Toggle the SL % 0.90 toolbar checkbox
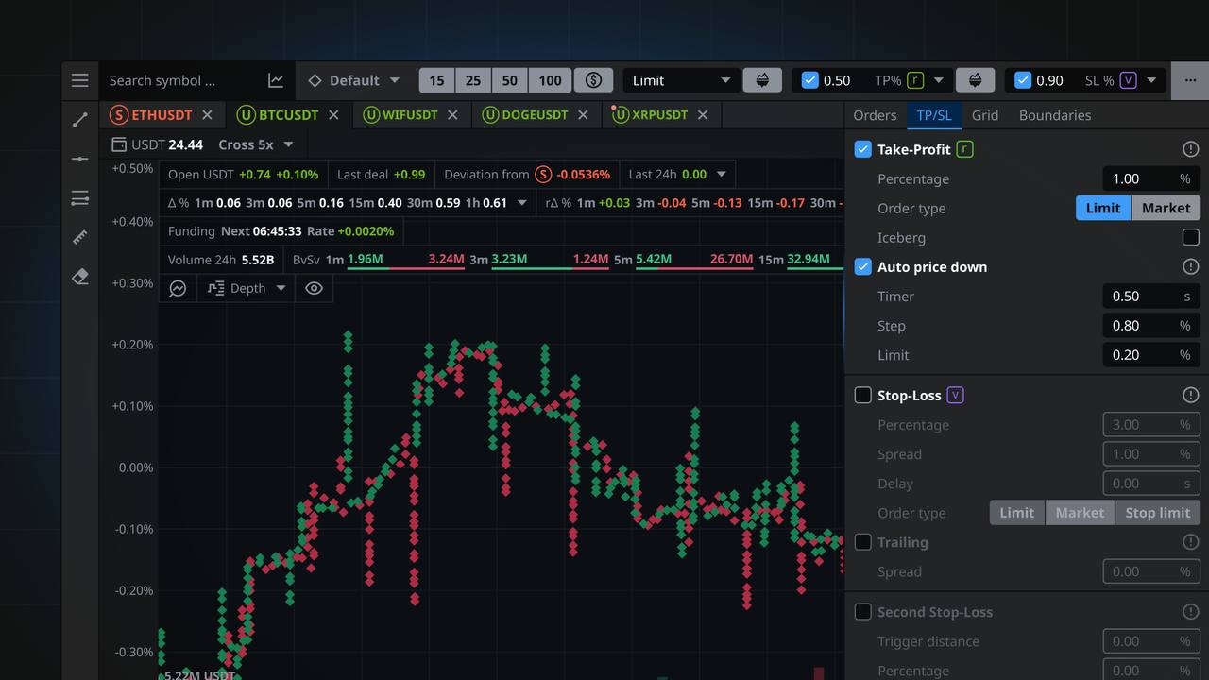This screenshot has height=680, width=1209. 1023,80
